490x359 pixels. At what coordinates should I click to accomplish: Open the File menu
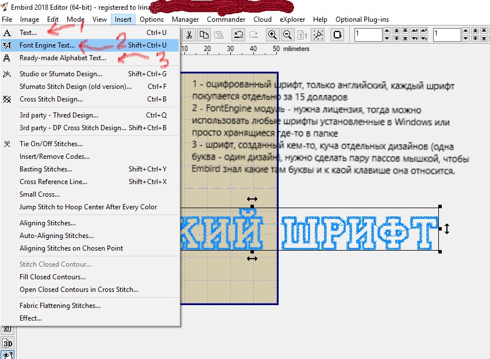(x=7, y=19)
